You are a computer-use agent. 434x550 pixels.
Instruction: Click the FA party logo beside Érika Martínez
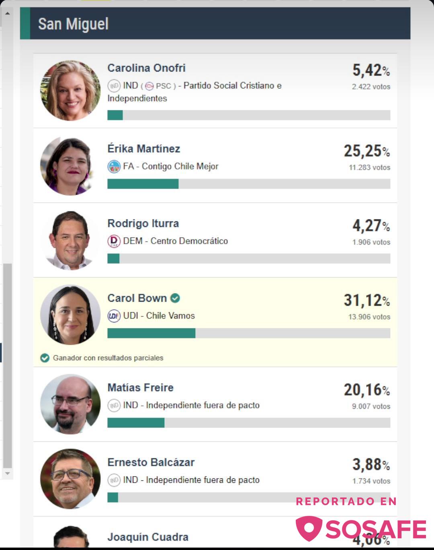click(114, 167)
